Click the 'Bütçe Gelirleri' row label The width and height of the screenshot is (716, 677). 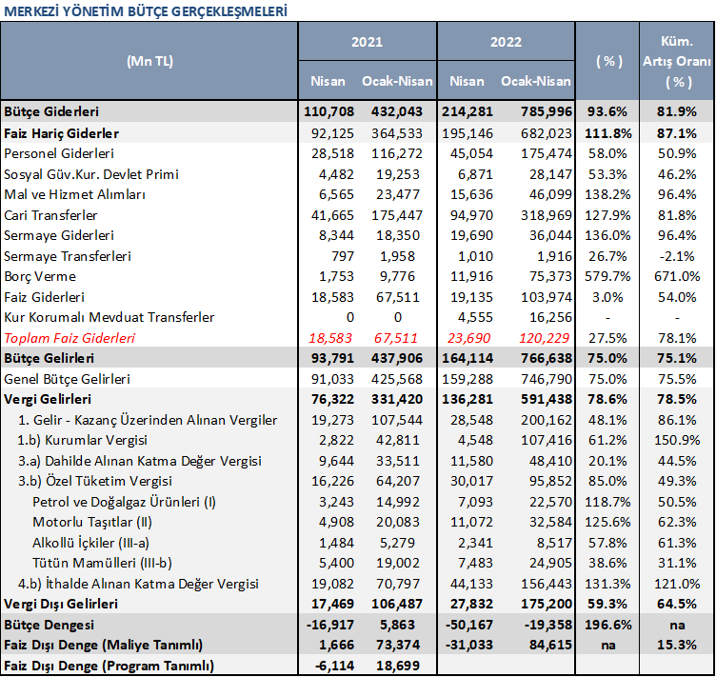(x=49, y=358)
